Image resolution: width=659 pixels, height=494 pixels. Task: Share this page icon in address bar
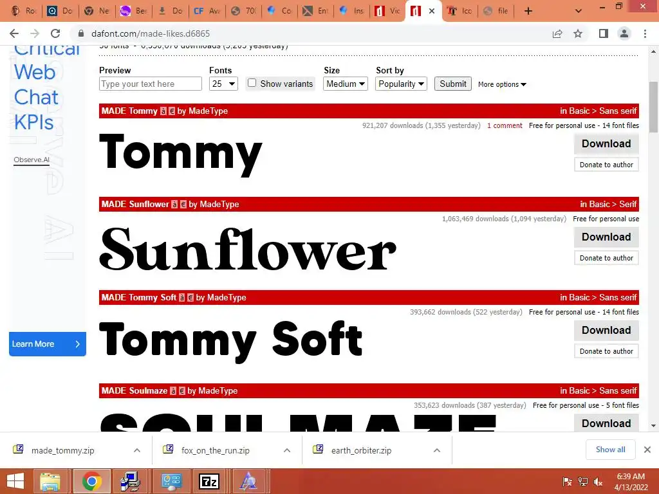click(557, 33)
